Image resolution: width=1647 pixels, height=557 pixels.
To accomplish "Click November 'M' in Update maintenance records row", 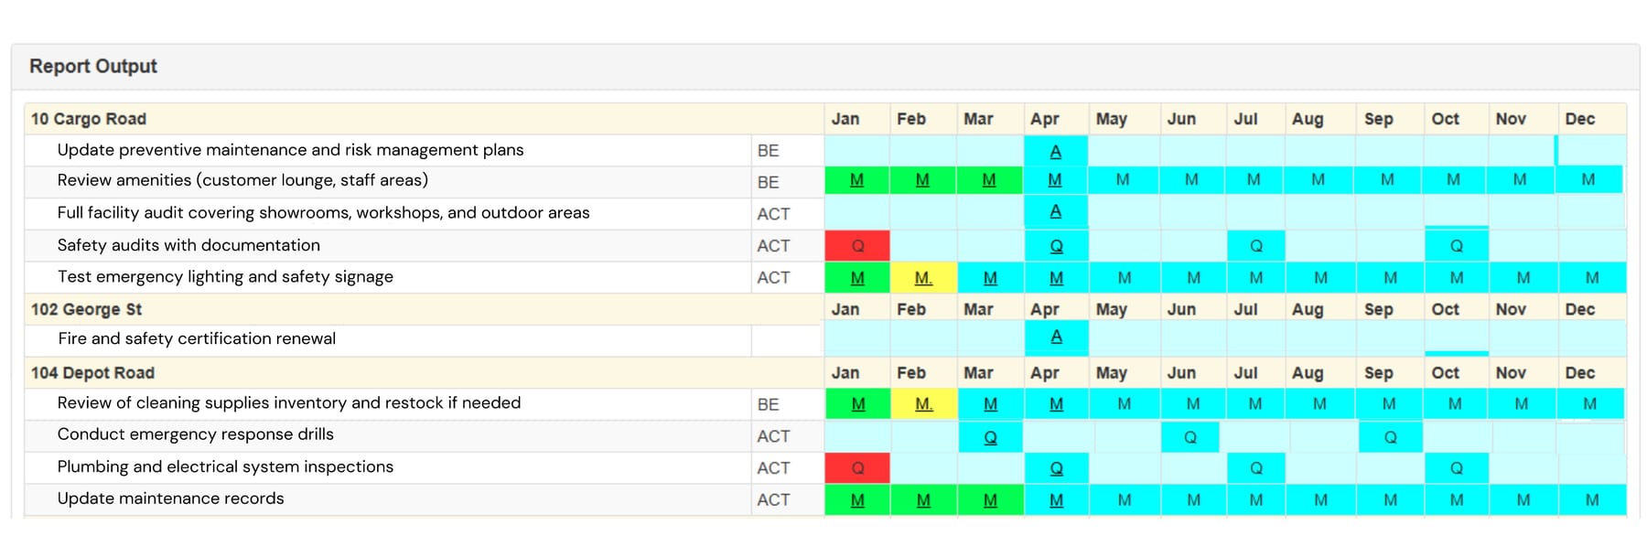I will [x=1523, y=500].
